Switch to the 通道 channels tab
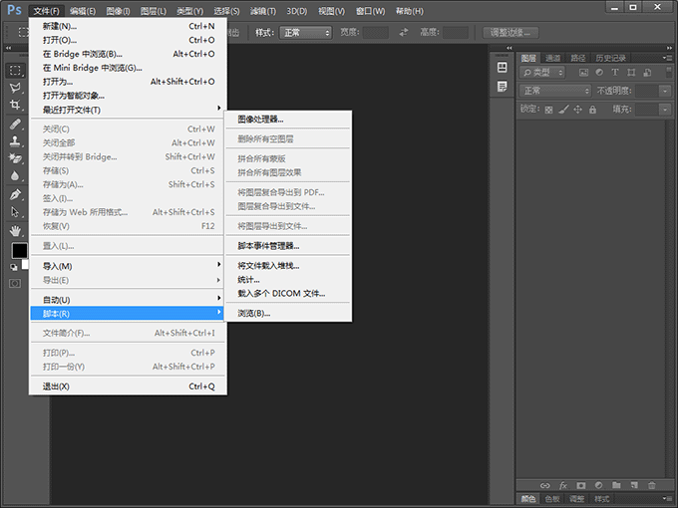 click(552, 58)
